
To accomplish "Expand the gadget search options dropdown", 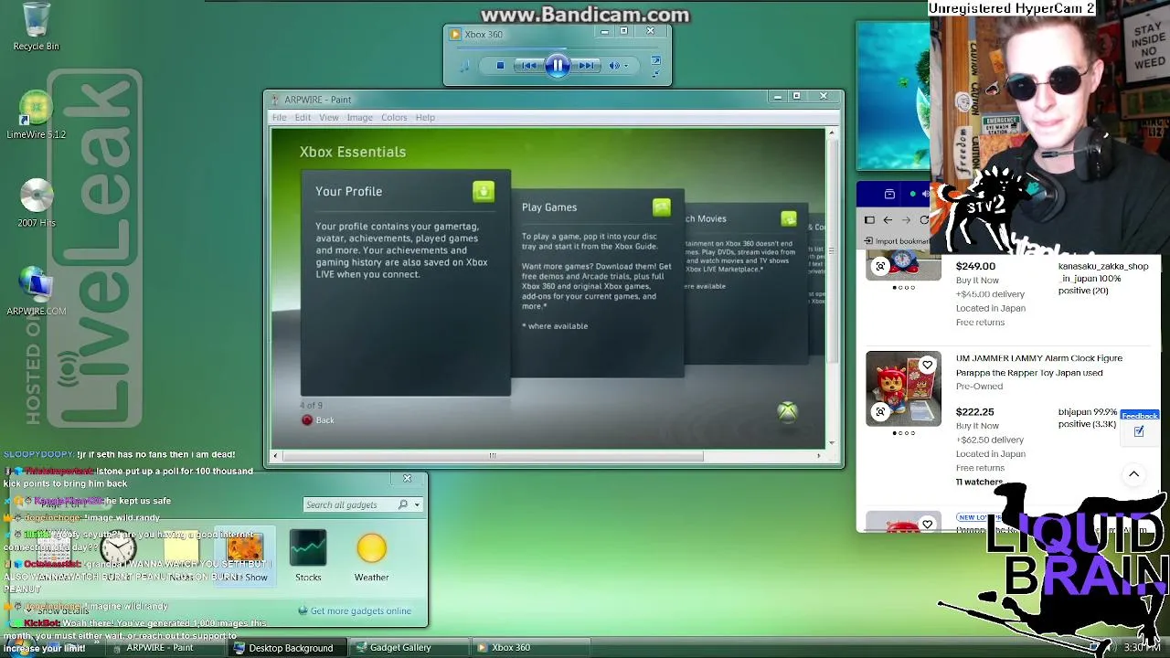I will (x=417, y=504).
